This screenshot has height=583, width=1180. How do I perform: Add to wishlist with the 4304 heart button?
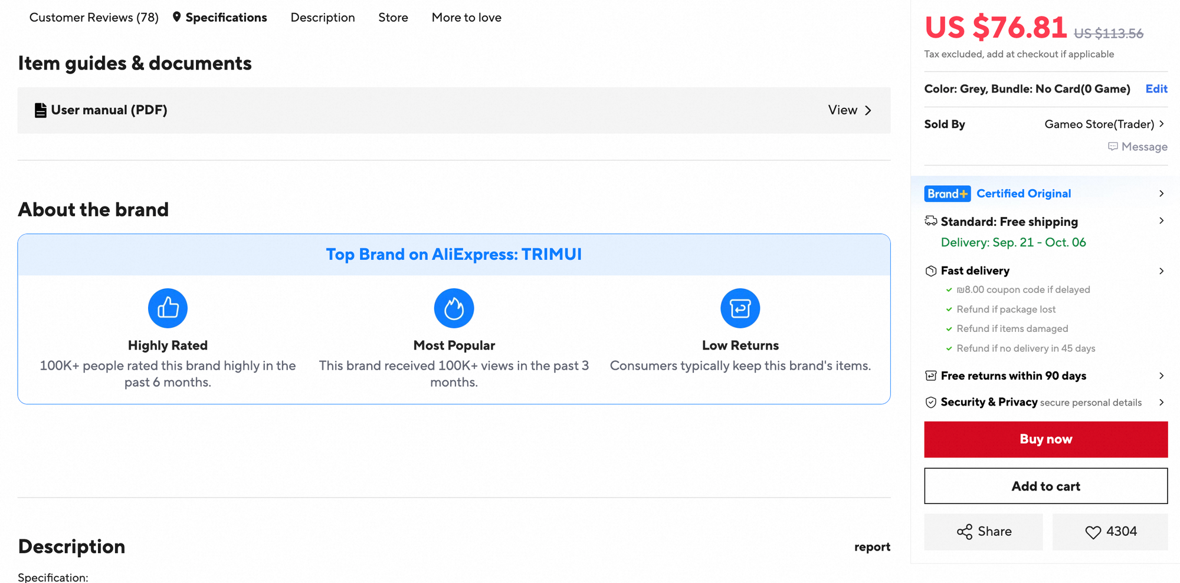click(x=1110, y=532)
